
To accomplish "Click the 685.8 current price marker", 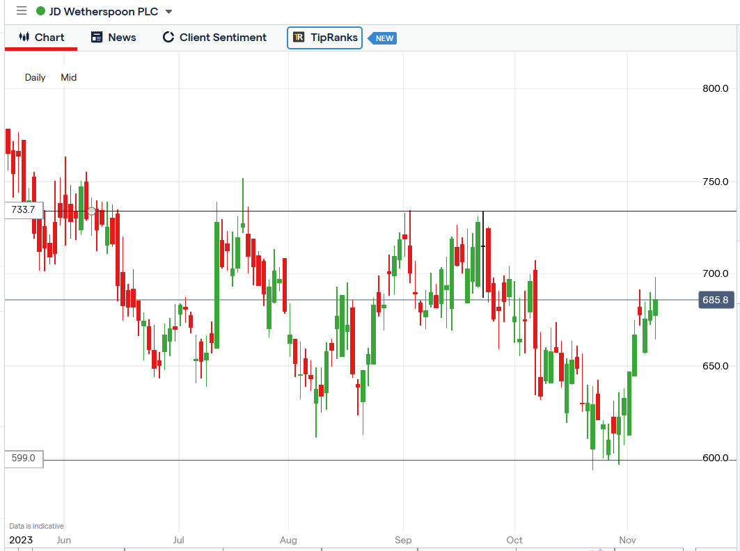I will coord(716,300).
